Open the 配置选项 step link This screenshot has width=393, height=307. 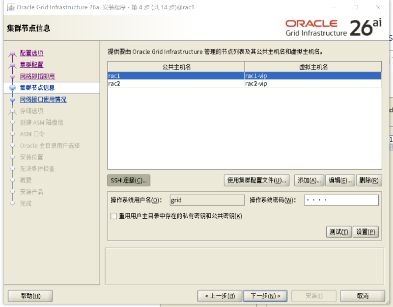31,53
